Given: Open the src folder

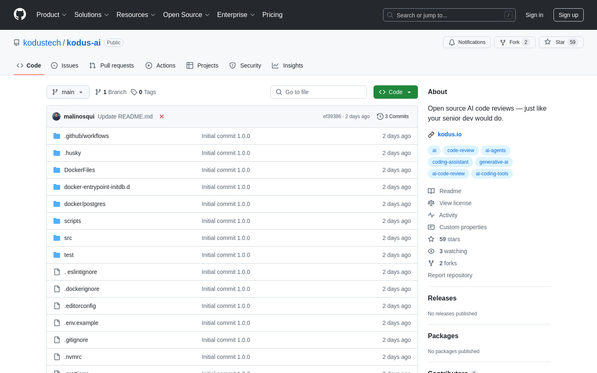Looking at the screenshot, I should [x=68, y=238].
